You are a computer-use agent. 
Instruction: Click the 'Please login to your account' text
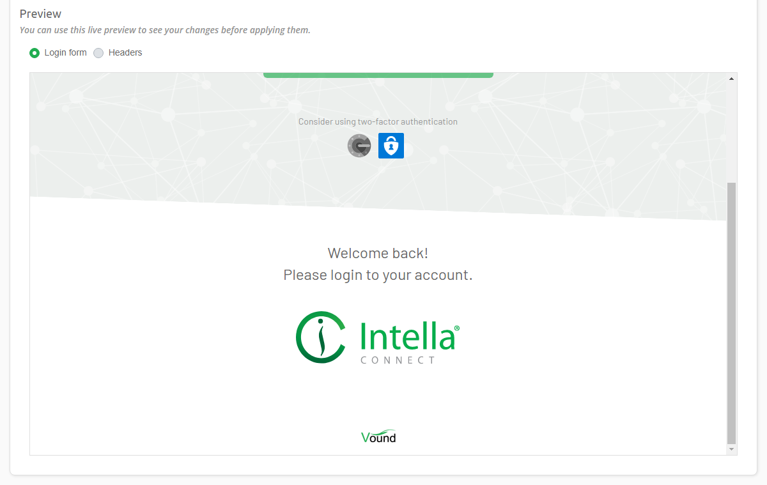point(378,275)
